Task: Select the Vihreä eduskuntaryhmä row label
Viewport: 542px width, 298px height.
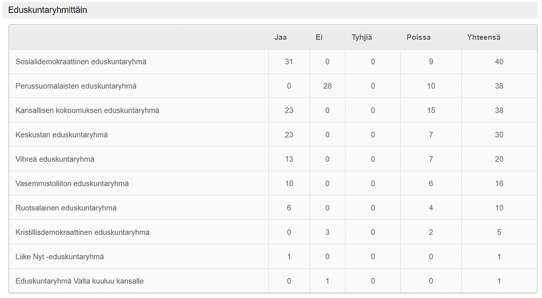Action: [55, 160]
